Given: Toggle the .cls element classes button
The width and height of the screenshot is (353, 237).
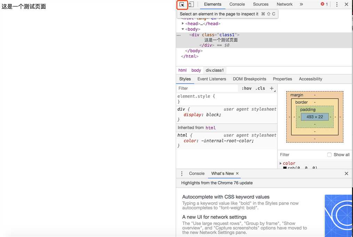Looking at the screenshot, I should coord(260,88).
